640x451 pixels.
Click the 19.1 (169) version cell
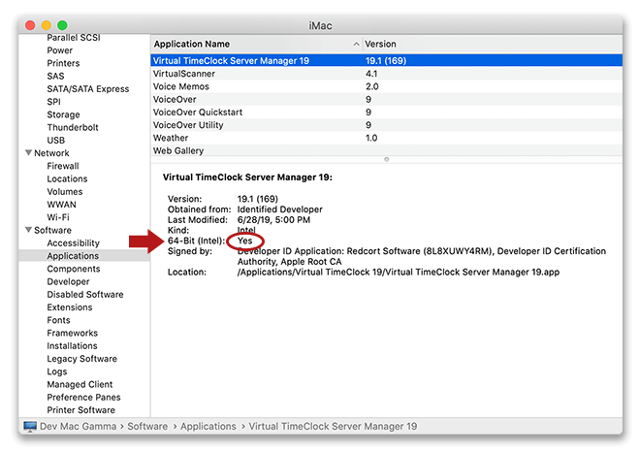(x=386, y=60)
